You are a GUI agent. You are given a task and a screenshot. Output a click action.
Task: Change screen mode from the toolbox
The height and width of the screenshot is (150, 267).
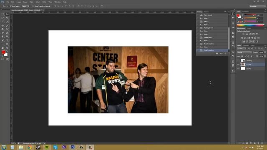tap(7, 59)
